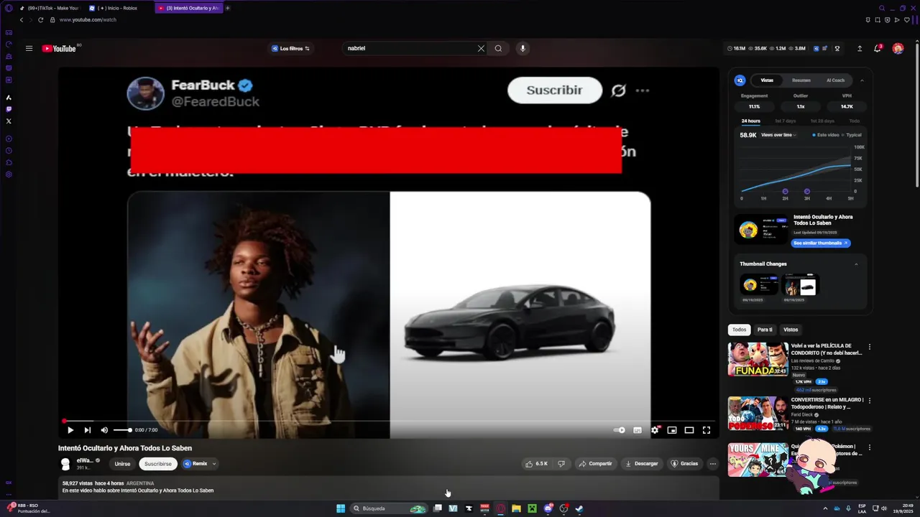Collapse the extension stats panel
Image resolution: width=920 pixels, height=517 pixels.
pos(862,80)
